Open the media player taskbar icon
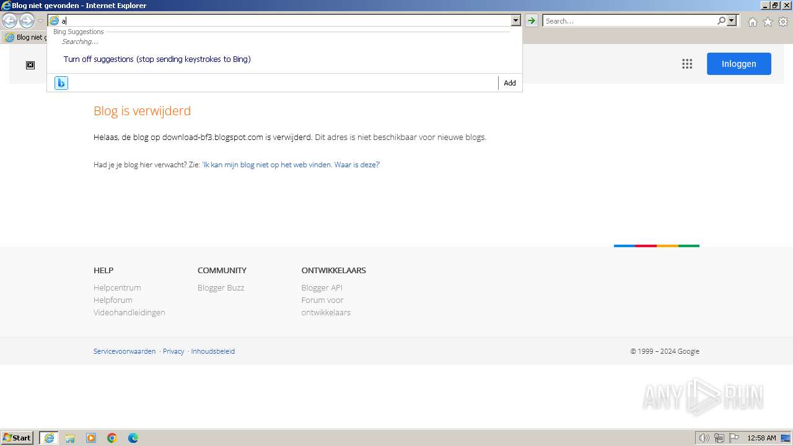 pos(91,438)
